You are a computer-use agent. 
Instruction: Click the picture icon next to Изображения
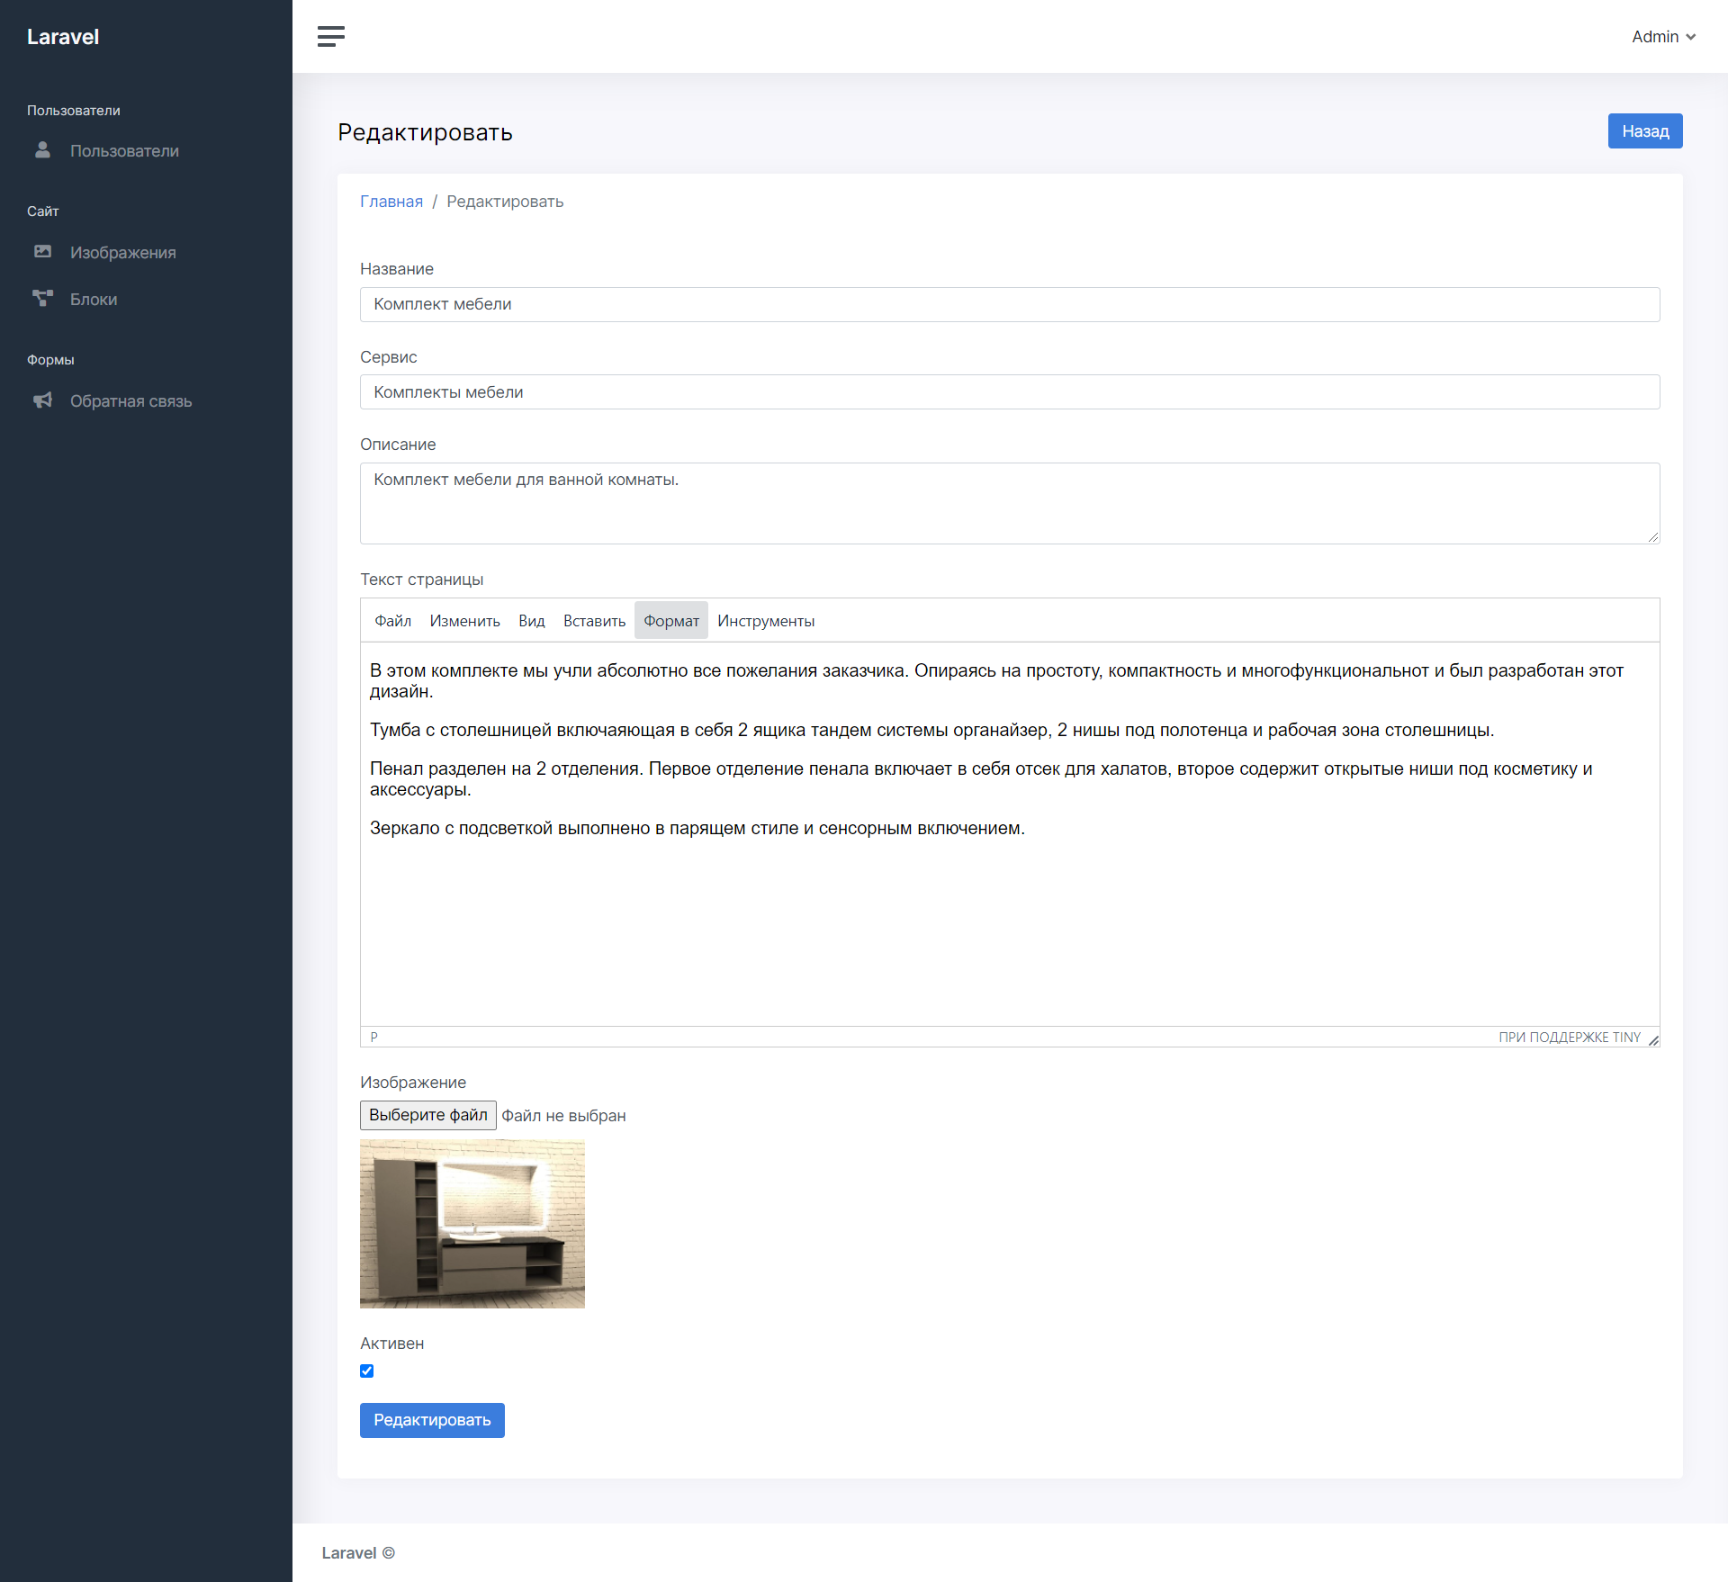click(x=42, y=252)
